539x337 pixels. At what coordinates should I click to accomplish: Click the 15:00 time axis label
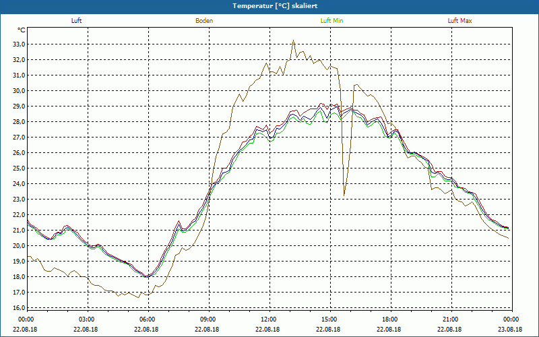point(329,319)
